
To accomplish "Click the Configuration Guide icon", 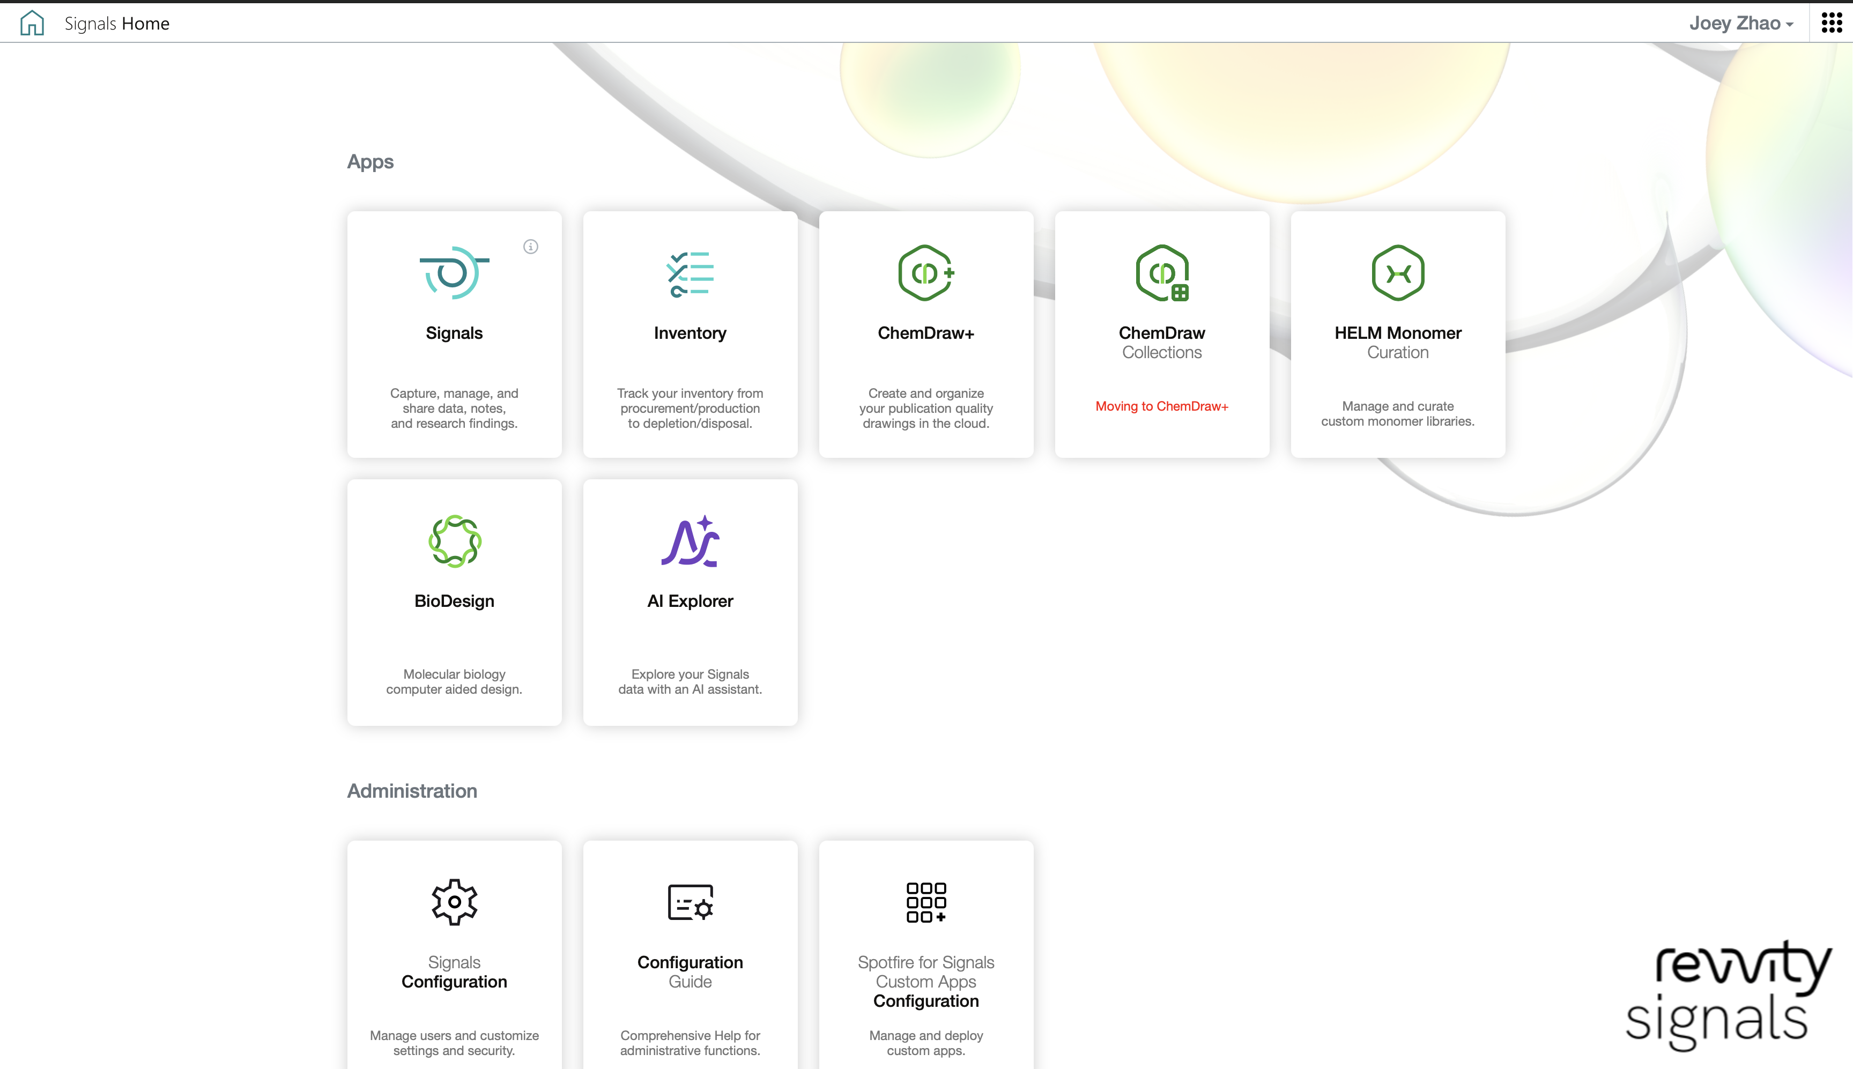I will point(690,902).
